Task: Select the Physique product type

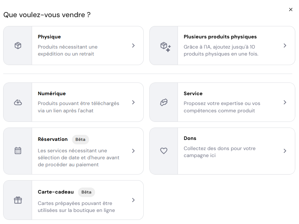Action: (73, 45)
